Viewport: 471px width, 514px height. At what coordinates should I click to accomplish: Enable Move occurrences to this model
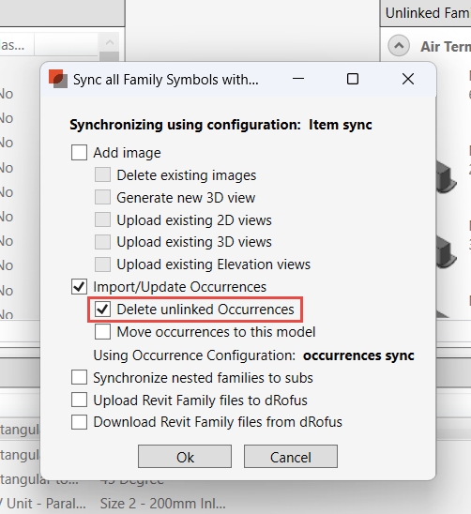pos(102,332)
